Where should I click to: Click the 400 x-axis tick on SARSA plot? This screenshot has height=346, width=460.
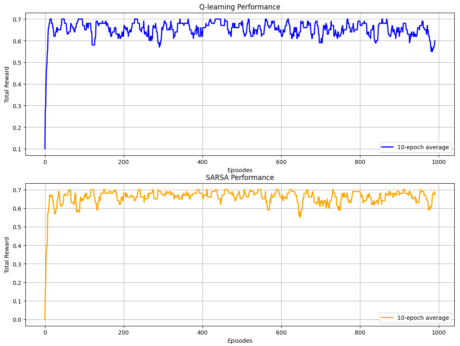pyautogui.click(x=203, y=333)
